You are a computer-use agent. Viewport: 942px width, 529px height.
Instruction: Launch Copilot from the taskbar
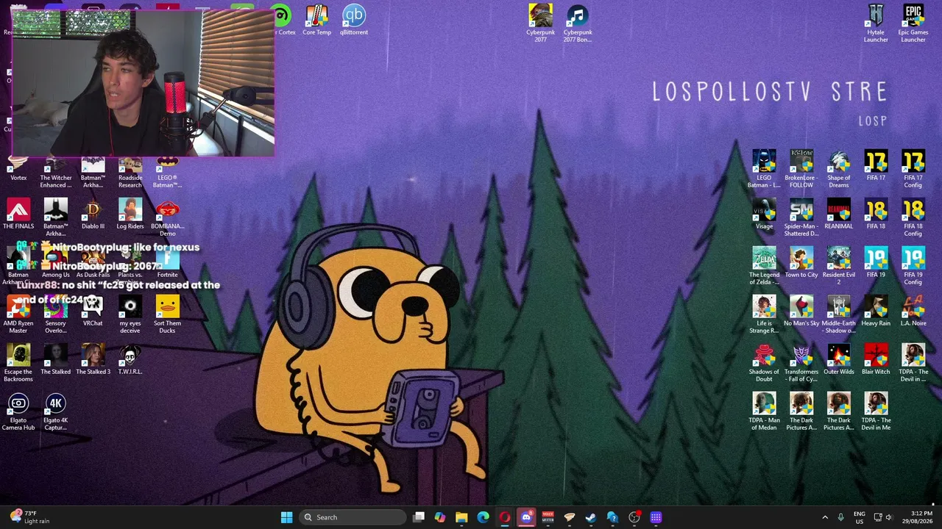point(440,517)
